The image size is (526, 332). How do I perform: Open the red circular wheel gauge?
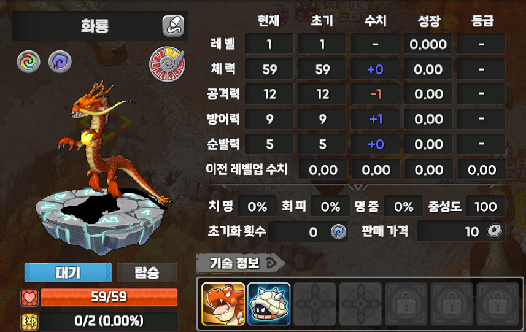167,64
